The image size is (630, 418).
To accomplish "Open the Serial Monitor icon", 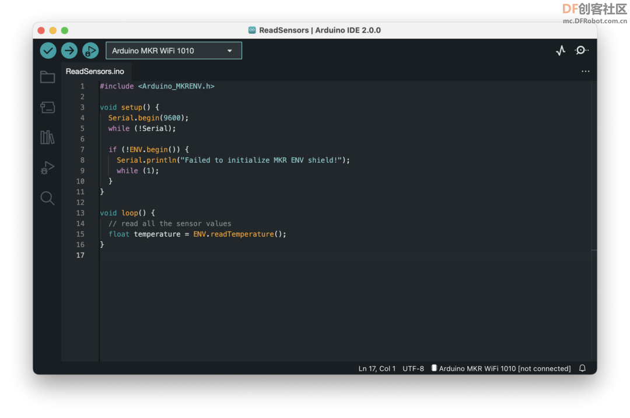I will [x=581, y=50].
